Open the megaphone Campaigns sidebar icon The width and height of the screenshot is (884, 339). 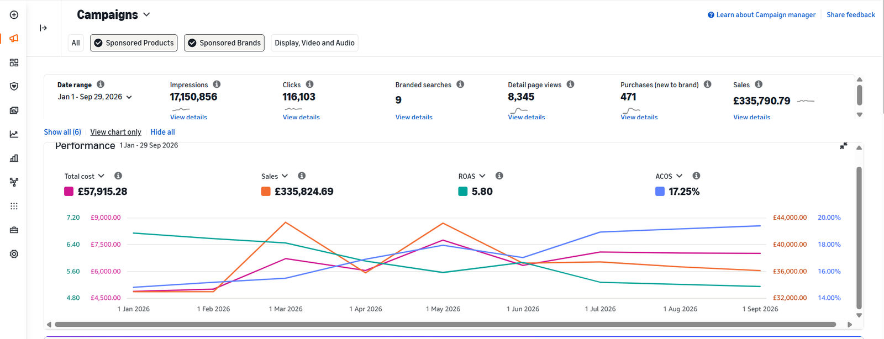click(x=14, y=39)
